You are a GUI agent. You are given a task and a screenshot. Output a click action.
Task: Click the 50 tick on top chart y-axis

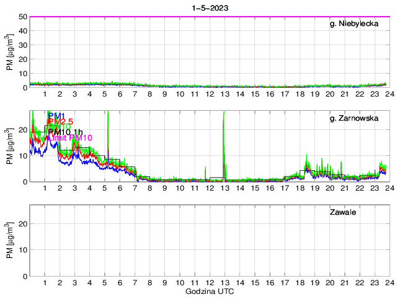pyautogui.click(x=23, y=17)
